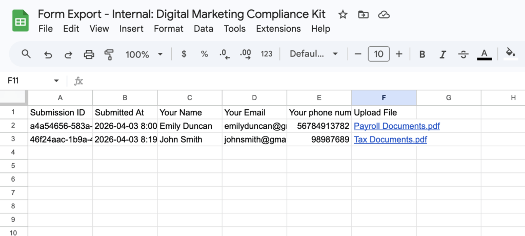Open the search menus magnifier

coord(26,54)
